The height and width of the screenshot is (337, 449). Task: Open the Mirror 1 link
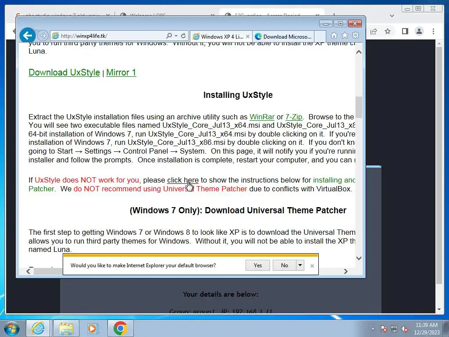121,72
